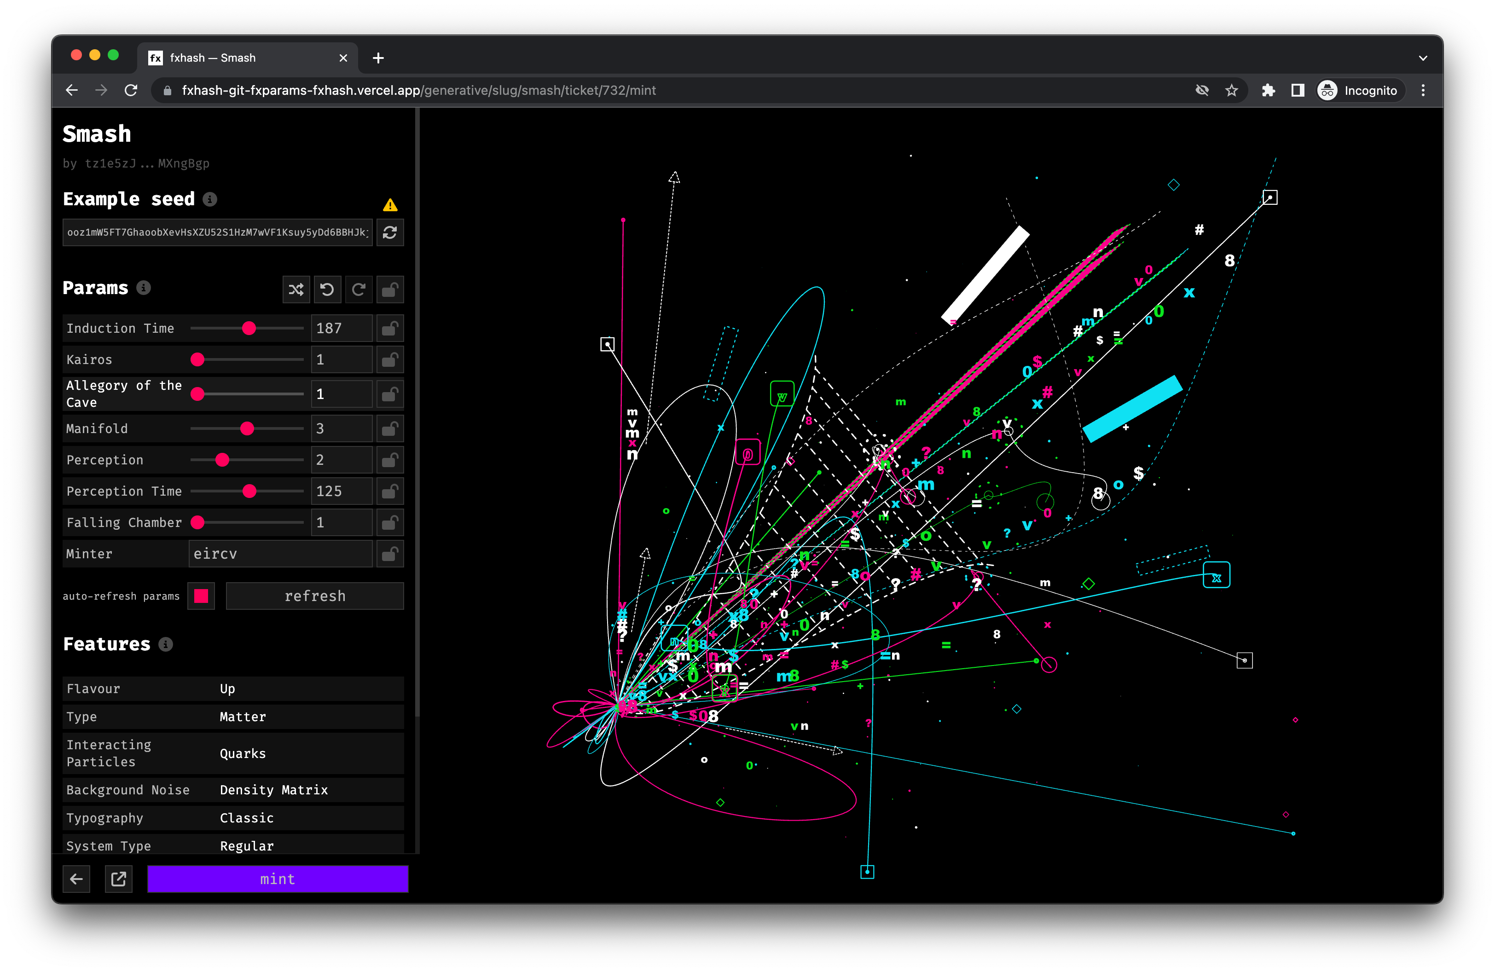Open artwork in new tab icon

point(119,879)
